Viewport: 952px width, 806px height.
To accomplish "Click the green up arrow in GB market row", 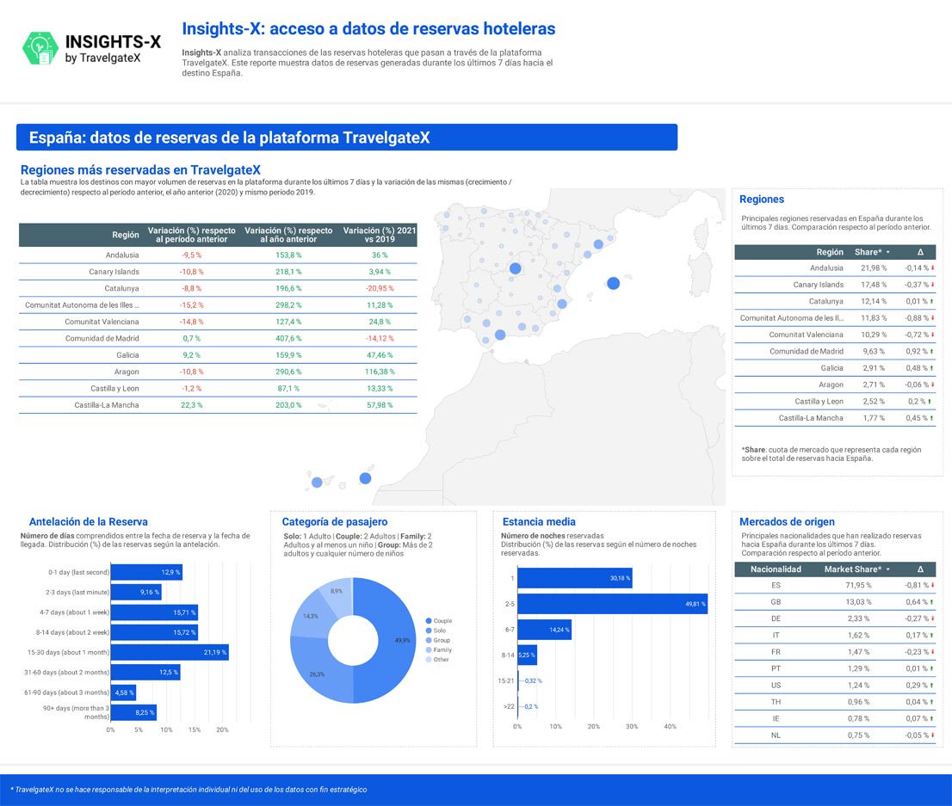I will click(x=933, y=602).
